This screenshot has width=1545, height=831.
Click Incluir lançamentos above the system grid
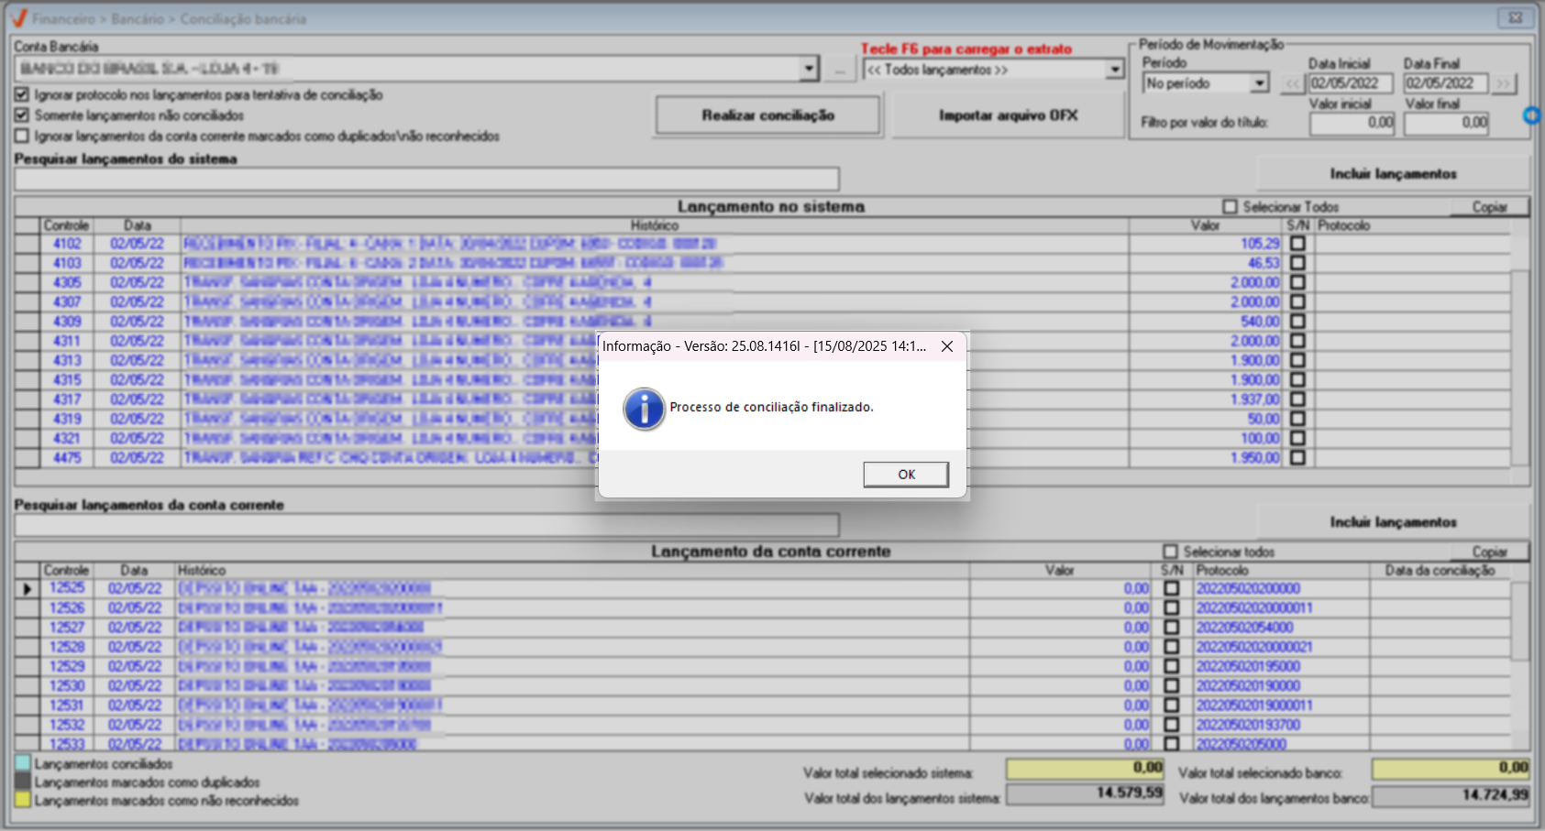1393,174
